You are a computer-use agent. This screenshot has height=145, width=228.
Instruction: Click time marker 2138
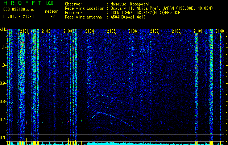[176, 31]
